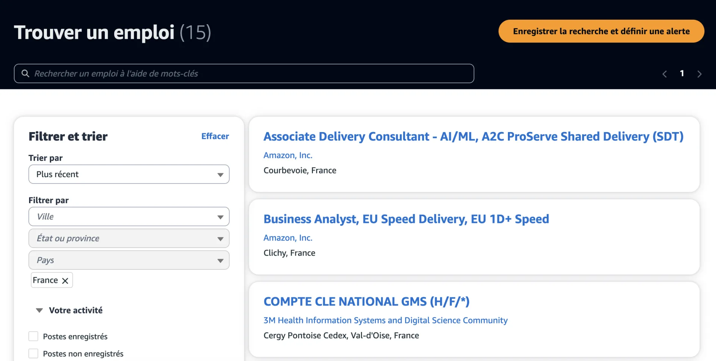
Task: Open Associate Delivery Consultant AI/ML job
Action: [473, 137]
